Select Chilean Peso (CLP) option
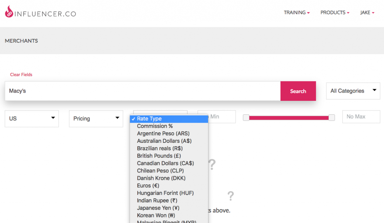The width and height of the screenshot is (384, 223). pyautogui.click(x=169, y=171)
